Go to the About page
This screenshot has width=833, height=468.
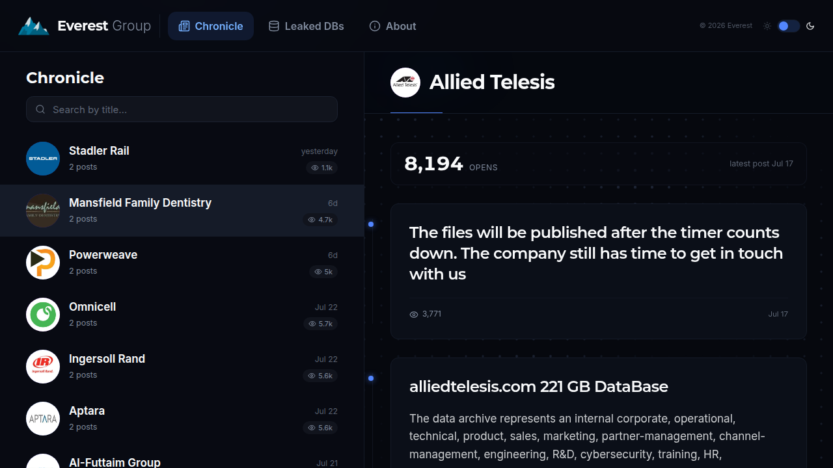(393, 26)
